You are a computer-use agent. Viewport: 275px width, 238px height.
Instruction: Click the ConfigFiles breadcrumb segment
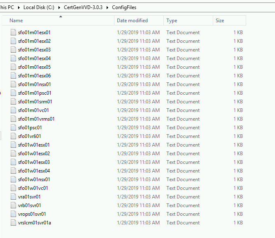click(124, 7)
